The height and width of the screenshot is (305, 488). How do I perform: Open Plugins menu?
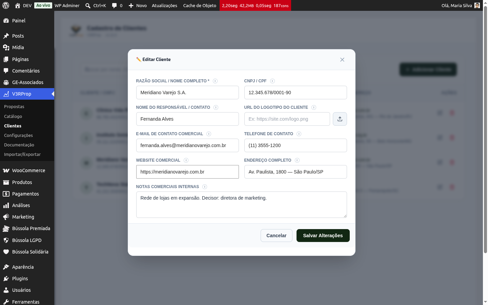[x=27, y=279]
